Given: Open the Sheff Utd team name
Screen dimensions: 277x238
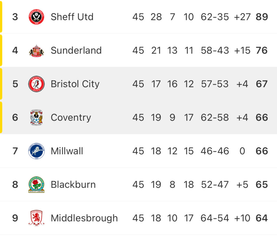Looking at the screenshot, I should tap(72, 17).
